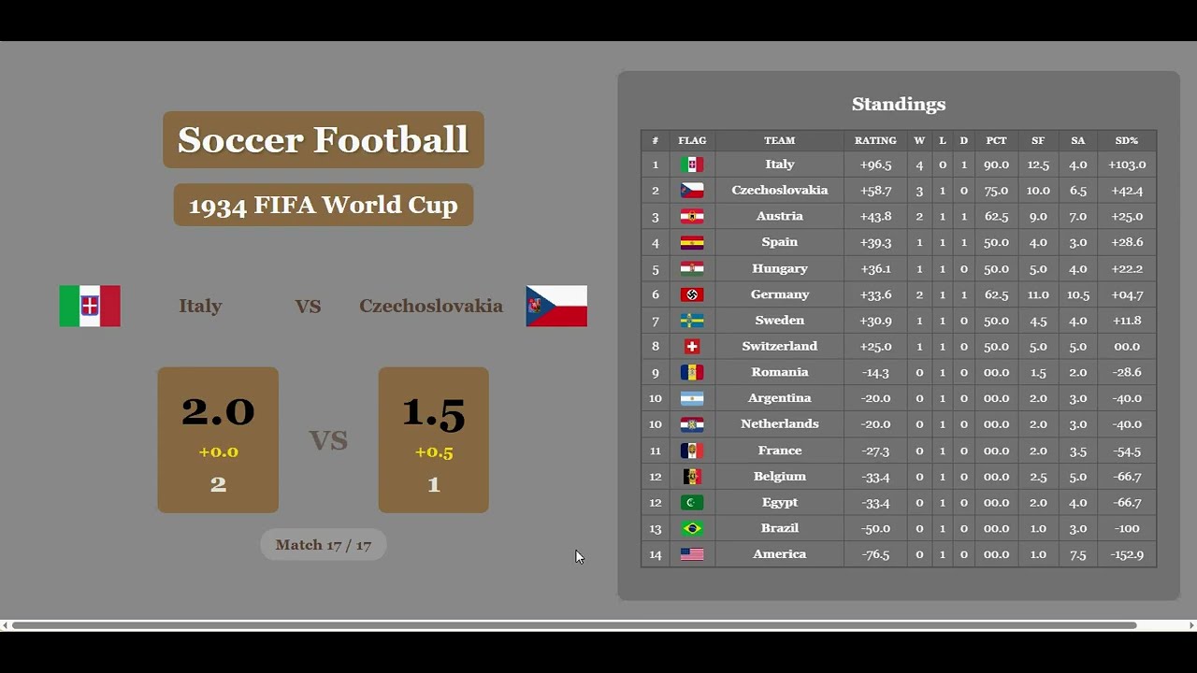1197x673 pixels.
Task: Click the Romania flag in standings
Action: [x=692, y=372]
